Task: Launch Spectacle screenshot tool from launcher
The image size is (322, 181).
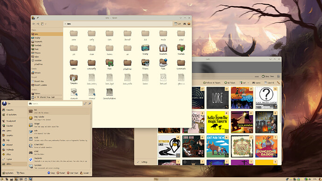Action: tap(59, 167)
